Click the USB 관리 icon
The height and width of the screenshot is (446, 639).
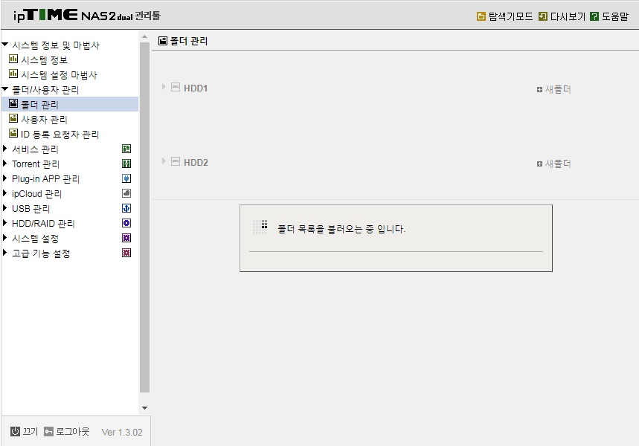point(126,208)
